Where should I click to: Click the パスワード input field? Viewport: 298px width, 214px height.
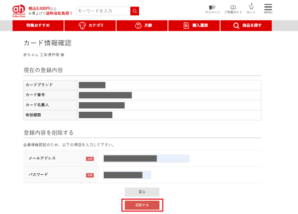coord(127,175)
